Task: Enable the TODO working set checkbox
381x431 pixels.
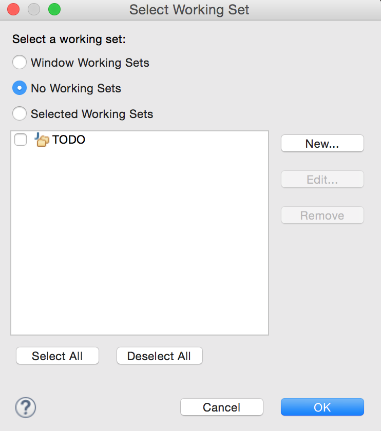Action: (20, 140)
